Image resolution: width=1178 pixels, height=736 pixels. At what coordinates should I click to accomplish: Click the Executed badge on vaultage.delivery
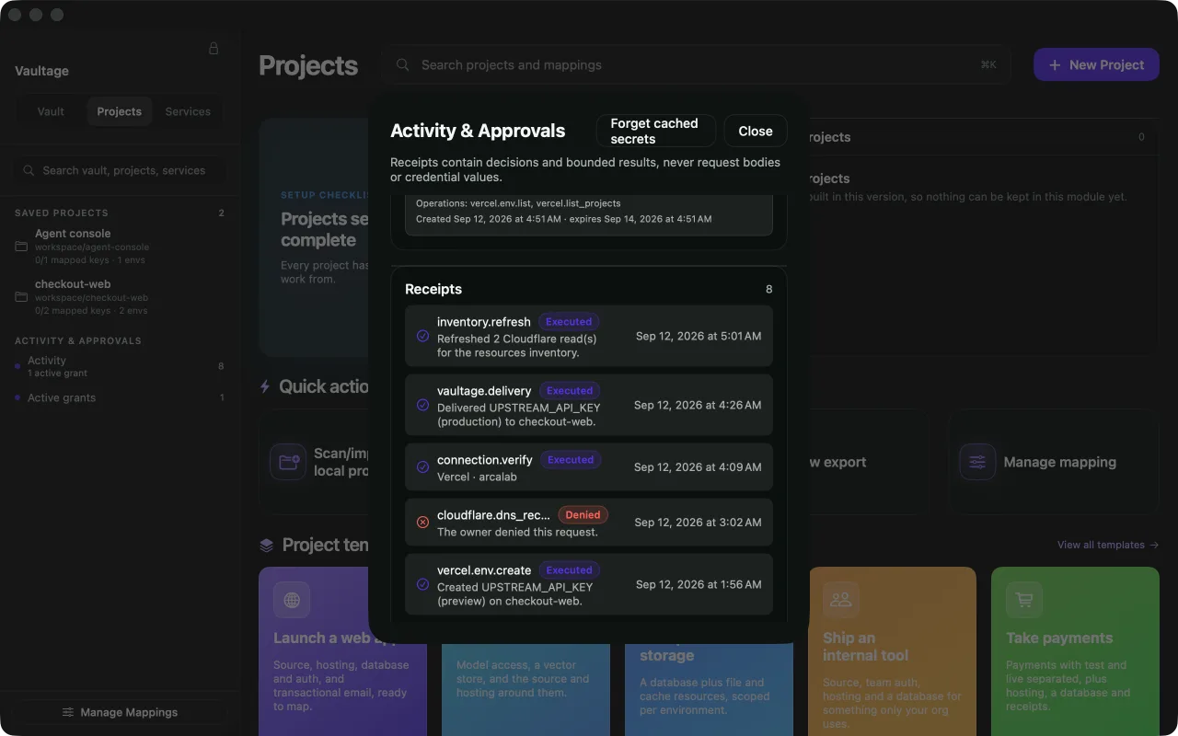point(570,391)
